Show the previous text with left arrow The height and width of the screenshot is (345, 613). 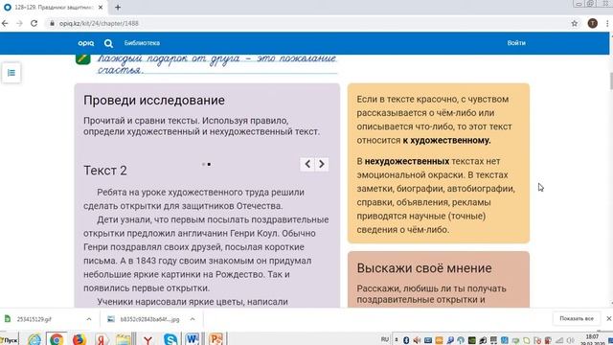[x=307, y=164]
